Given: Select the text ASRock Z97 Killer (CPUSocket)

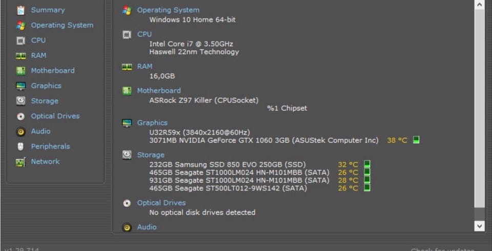Looking at the screenshot, I should click(x=204, y=100).
